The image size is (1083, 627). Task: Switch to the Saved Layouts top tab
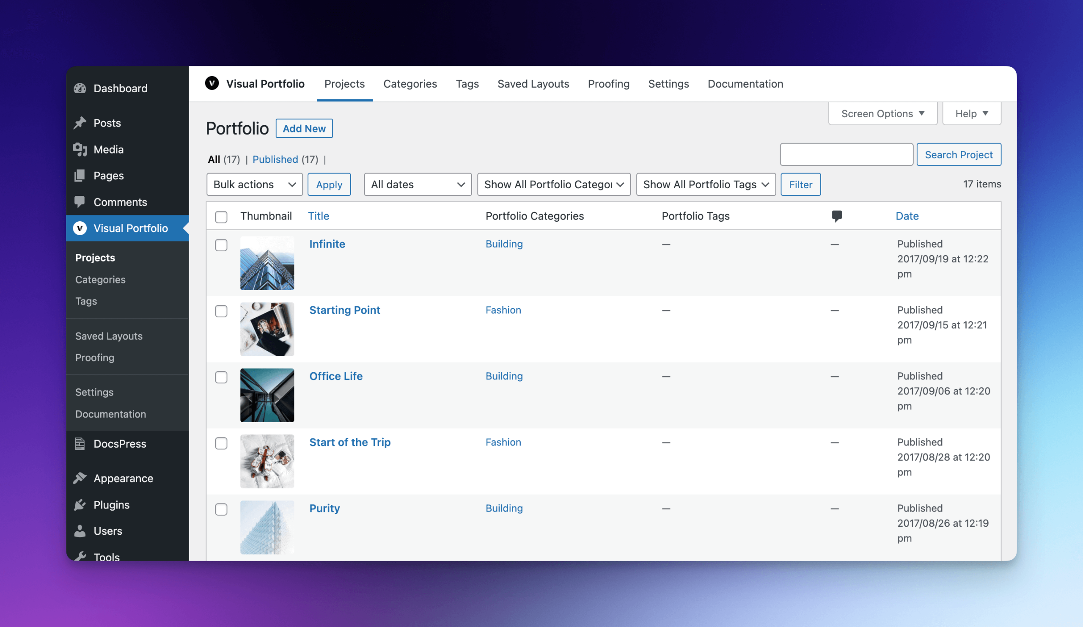[x=533, y=84]
